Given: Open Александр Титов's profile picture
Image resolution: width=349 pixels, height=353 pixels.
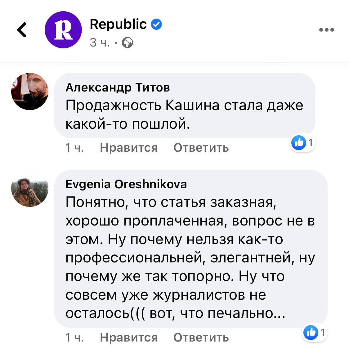Looking at the screenshot, I should [30, 91].
